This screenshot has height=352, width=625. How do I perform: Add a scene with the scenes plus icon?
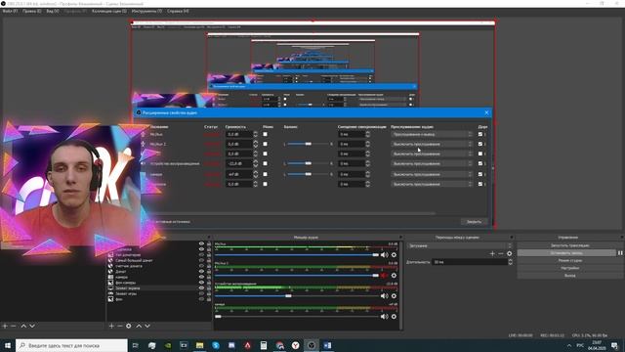[x=5, y=326]
